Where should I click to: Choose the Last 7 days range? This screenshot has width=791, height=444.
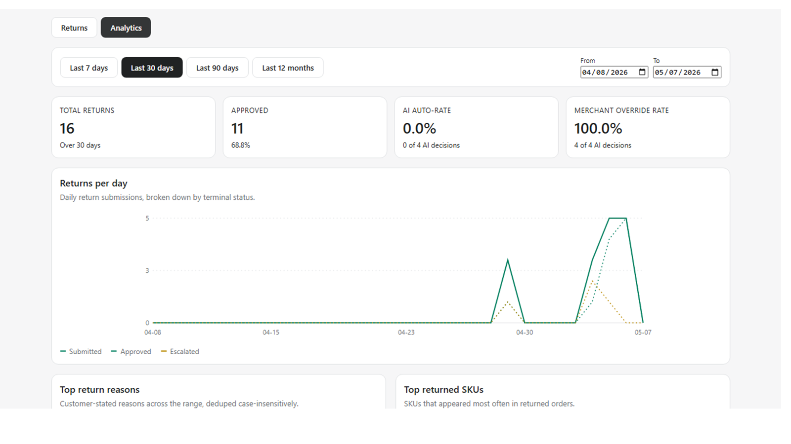(x=89, y=68)
